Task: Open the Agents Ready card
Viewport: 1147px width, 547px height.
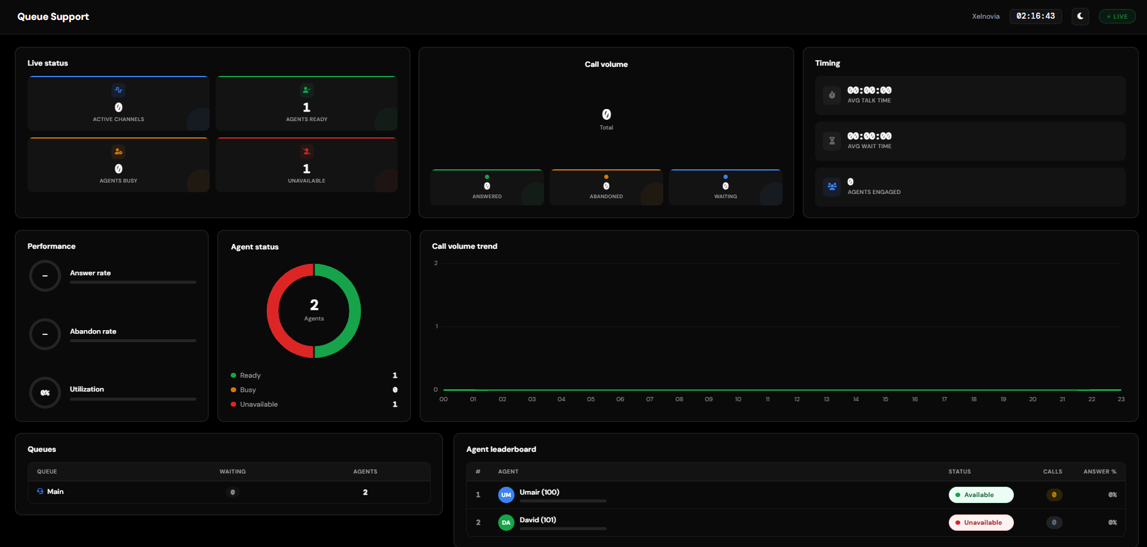Action: [307, 104]
